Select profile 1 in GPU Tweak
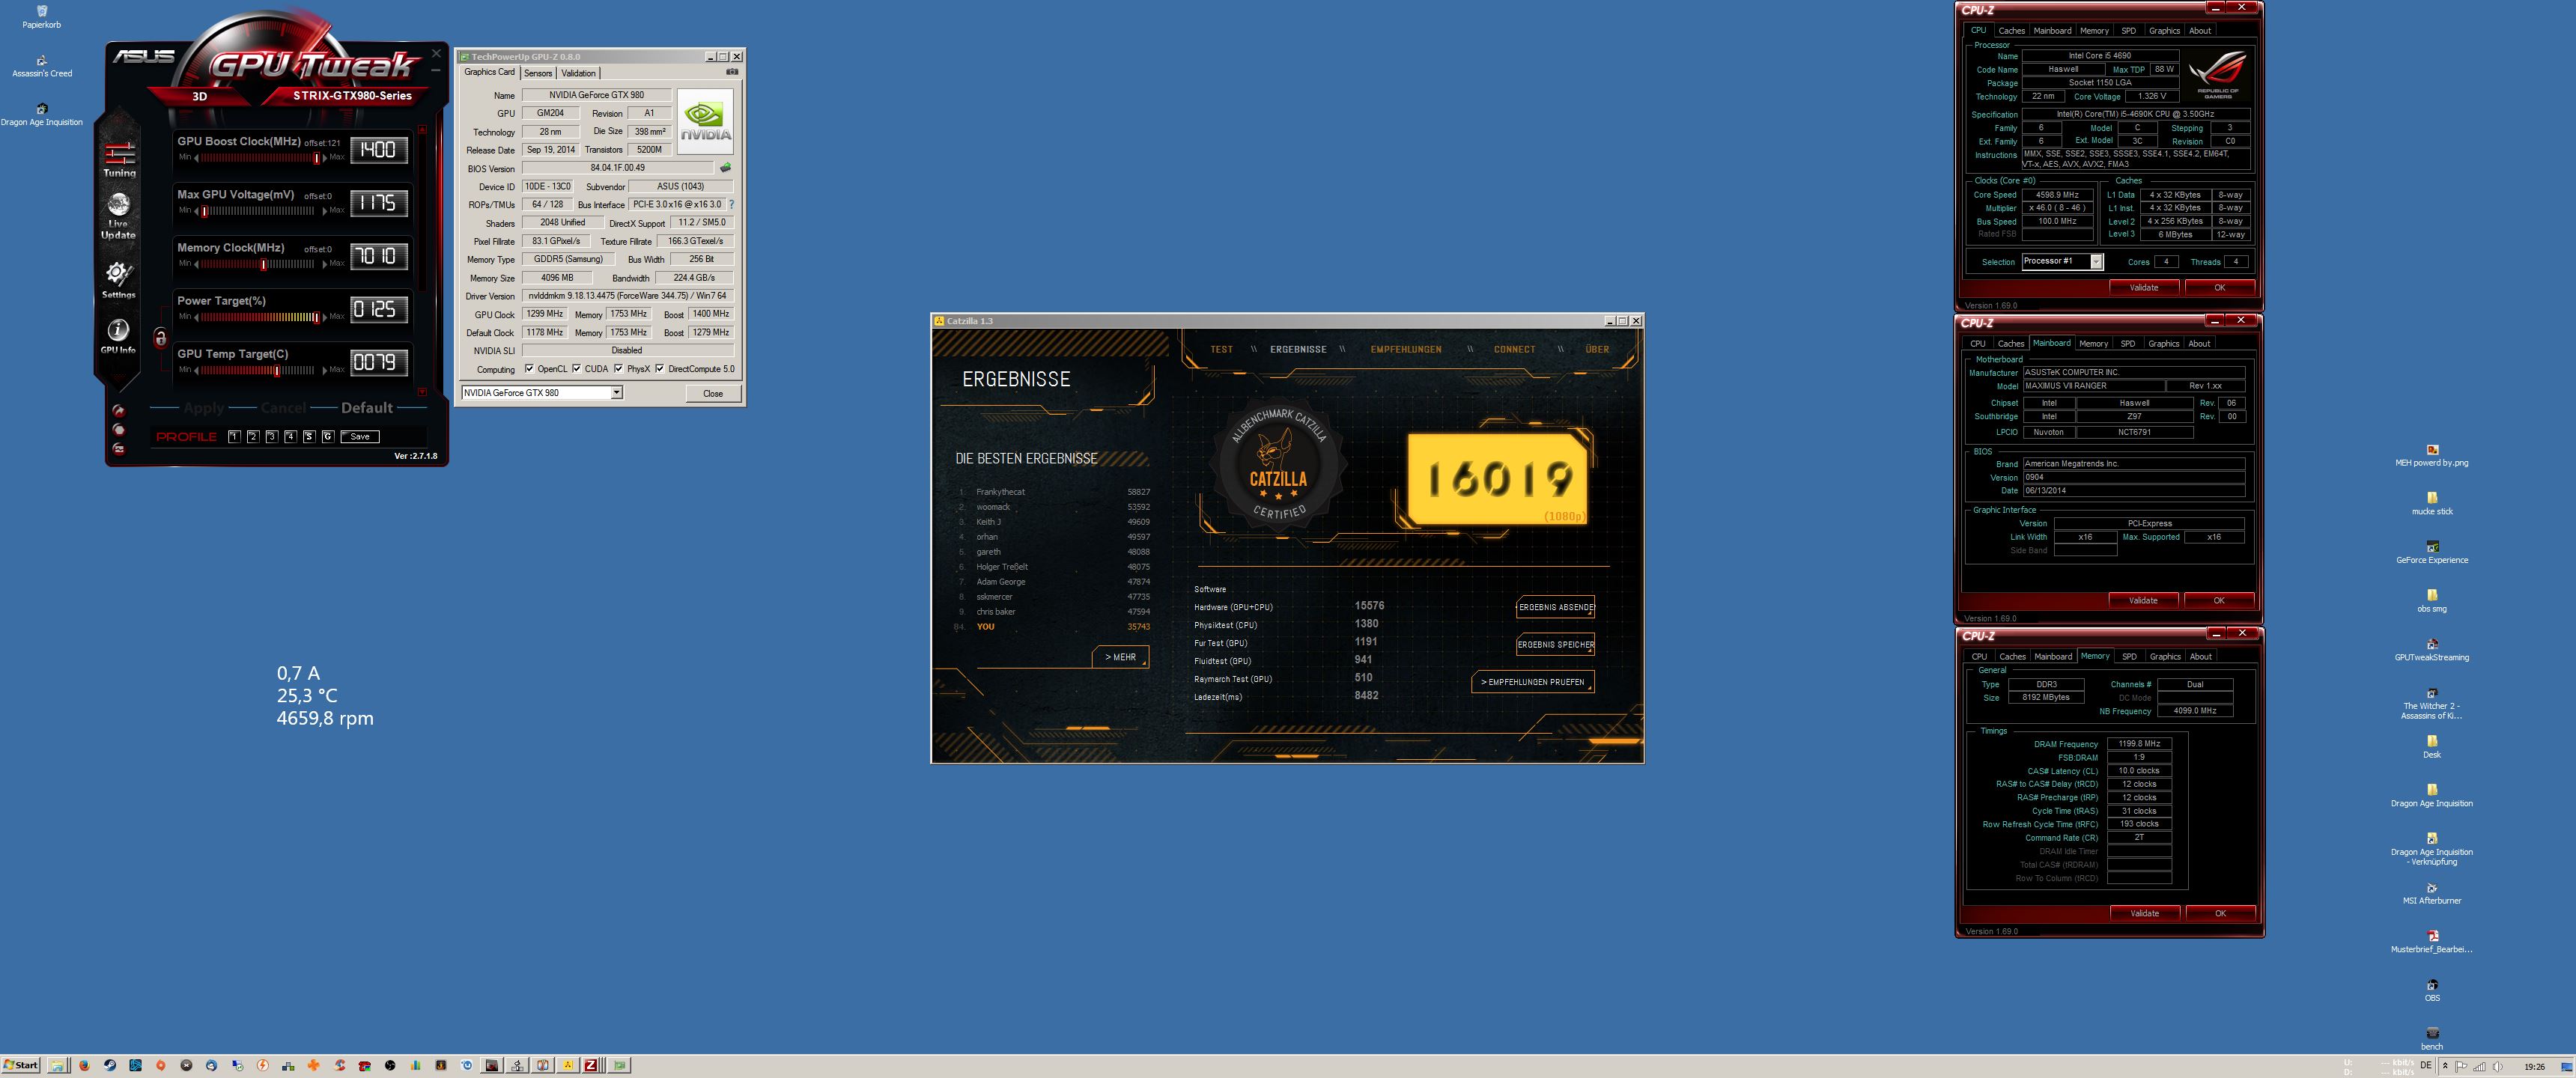2576x1078 pixels. [x=234, y=436]
